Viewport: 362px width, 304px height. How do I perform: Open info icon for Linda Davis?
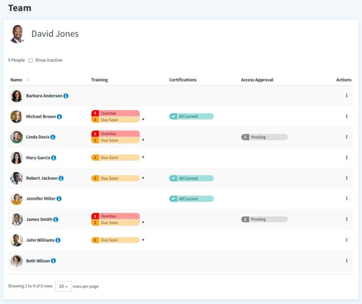53,137
